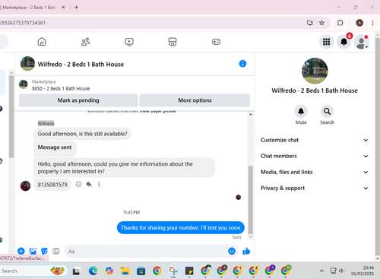Open Microsoft Store from the taskbar

pyautogui.click(x=141, y=271)
